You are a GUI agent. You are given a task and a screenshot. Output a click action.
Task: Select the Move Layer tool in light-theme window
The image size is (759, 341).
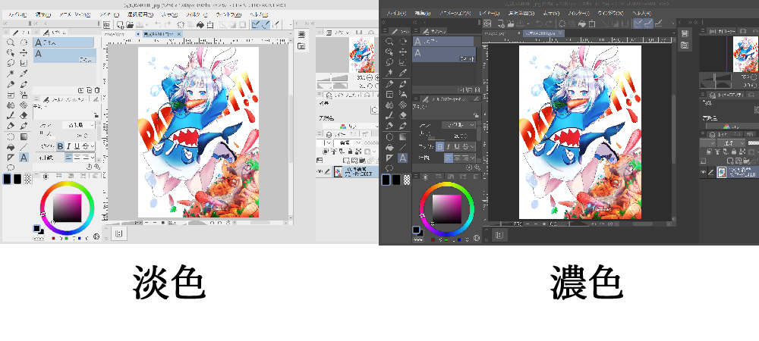click(24, 52)
